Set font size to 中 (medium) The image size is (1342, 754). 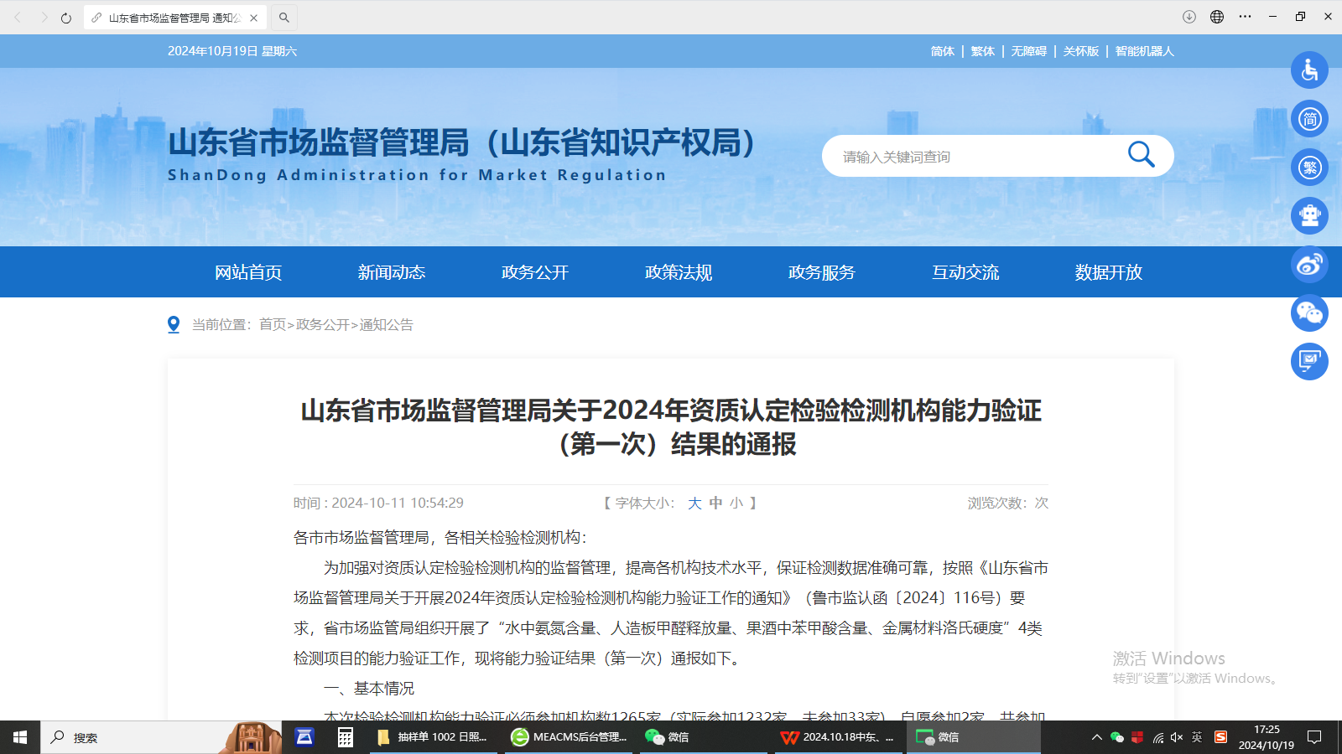[715, 504]
